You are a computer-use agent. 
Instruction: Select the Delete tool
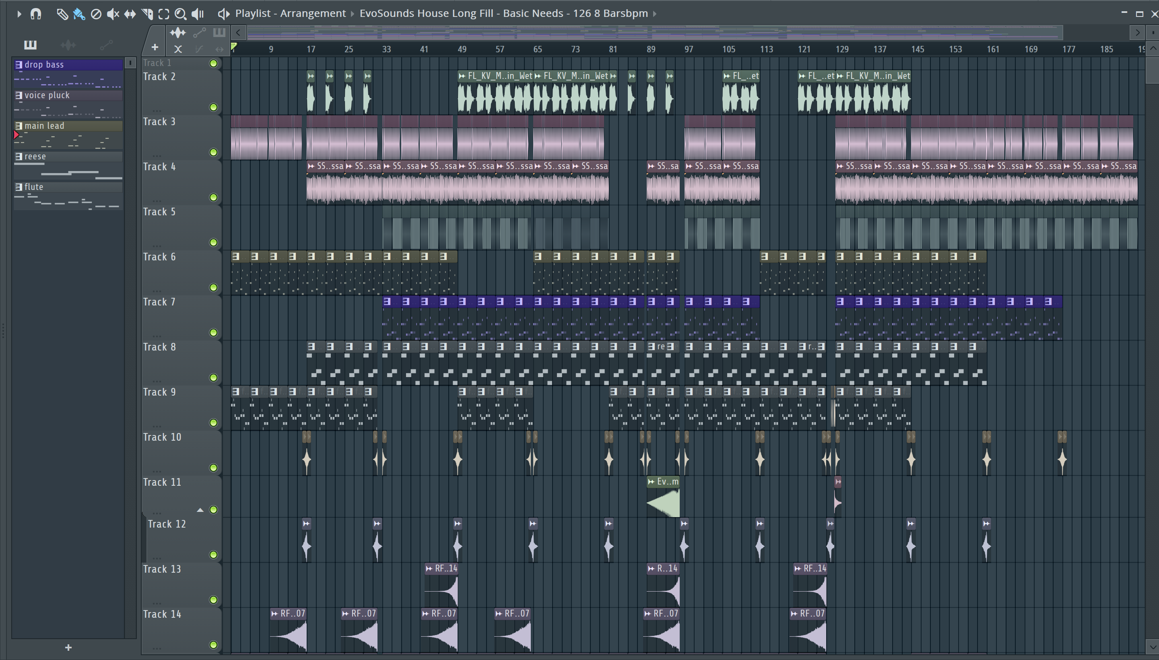pyautogui.click(x=96, y=14)
